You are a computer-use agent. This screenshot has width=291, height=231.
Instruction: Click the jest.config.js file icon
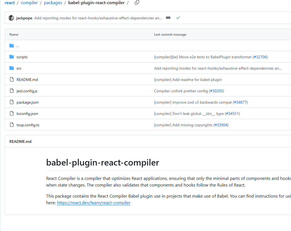12,91
